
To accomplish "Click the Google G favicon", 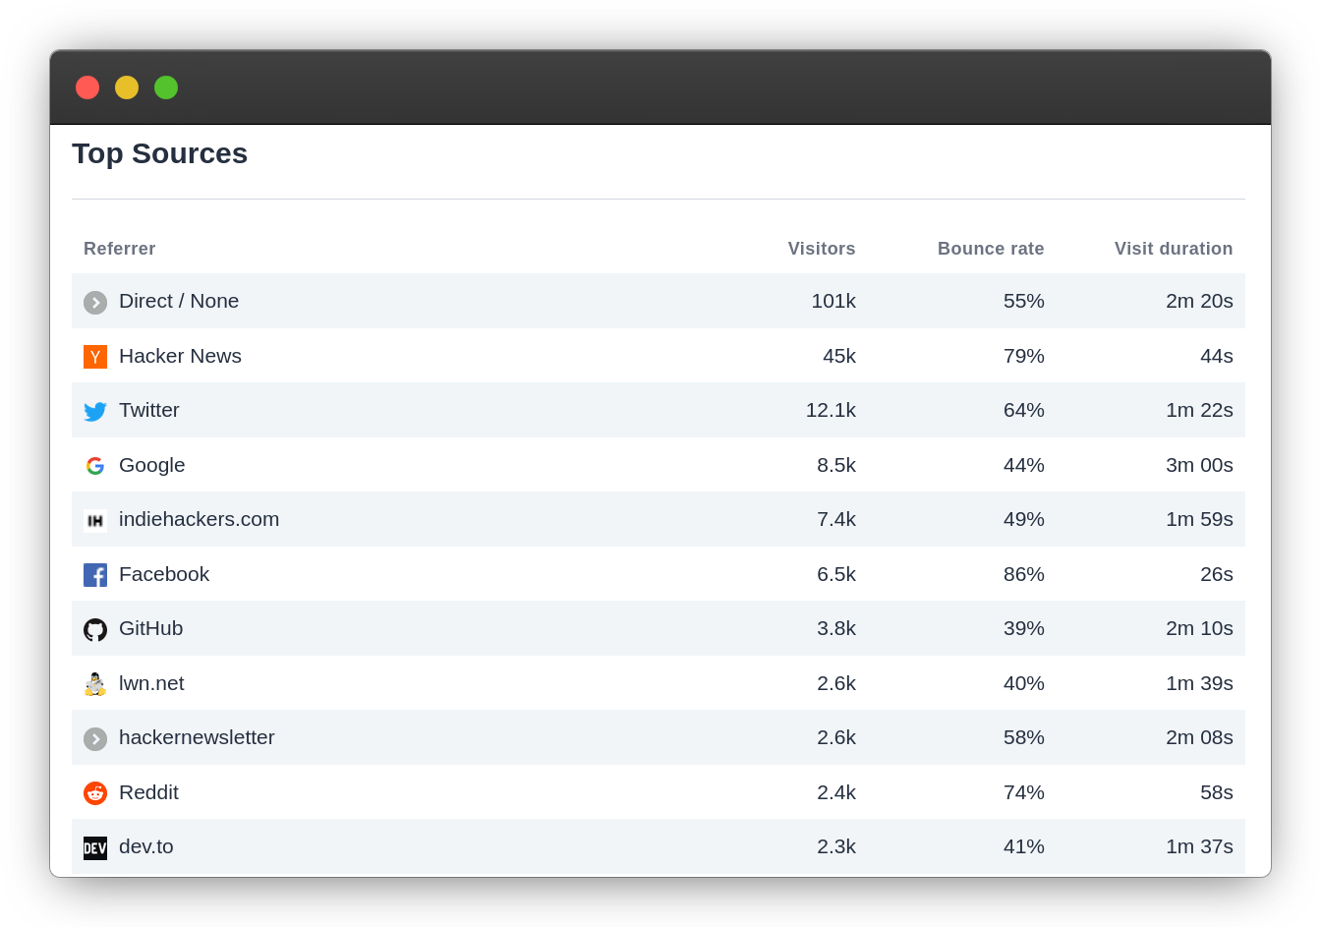I will coord(94,465).
